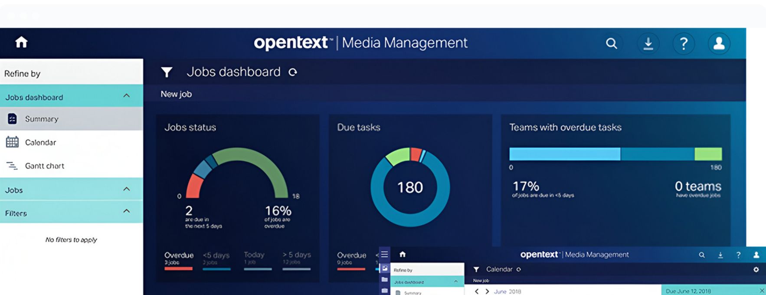
Task: Open Calendar settings gear icon
Action: (x=756, y=269)
